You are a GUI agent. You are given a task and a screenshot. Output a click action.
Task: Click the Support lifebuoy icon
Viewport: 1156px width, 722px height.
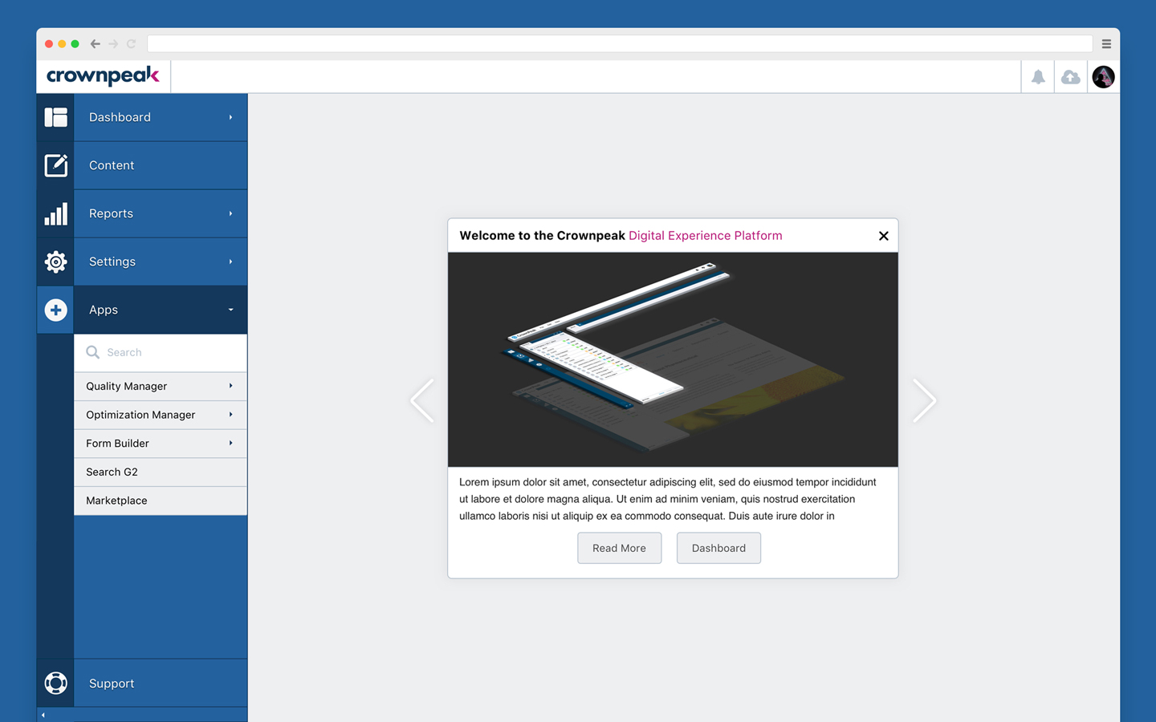click(x=55, y=683)
